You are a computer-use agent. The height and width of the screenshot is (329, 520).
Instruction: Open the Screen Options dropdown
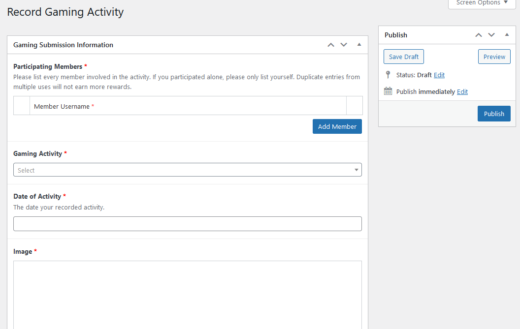tap(482, 3)
